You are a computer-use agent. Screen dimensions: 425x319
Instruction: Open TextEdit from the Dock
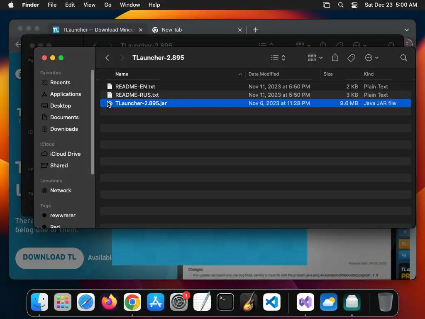tap(202, 302)
